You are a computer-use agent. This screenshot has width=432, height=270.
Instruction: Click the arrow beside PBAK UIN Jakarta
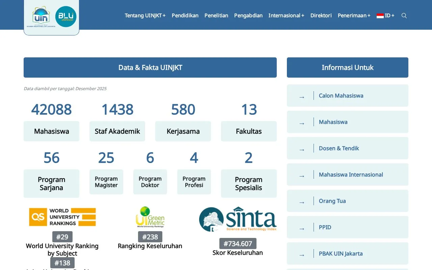pos(302,255)
